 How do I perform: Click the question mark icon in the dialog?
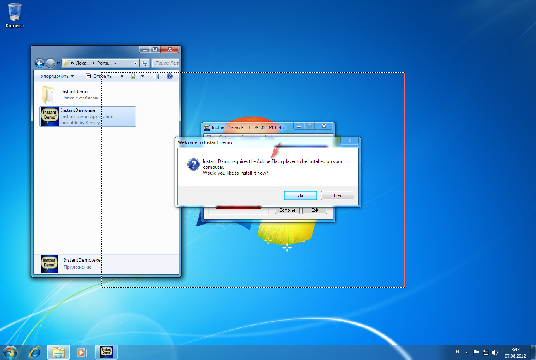194,165
